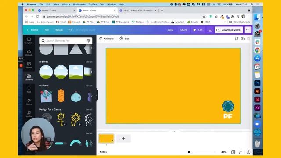Click the Animate button
This screenshot has width=281, height=158.
point(106,39)
